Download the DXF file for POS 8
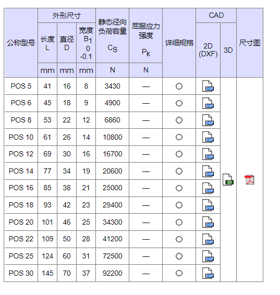The width and height of the screenshot is (280, 295). click(208, 120)
